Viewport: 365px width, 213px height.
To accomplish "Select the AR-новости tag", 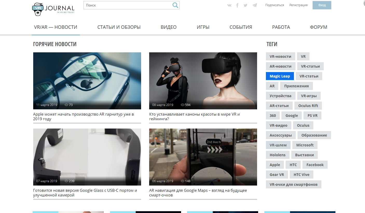I will click(x=280, y=66).
